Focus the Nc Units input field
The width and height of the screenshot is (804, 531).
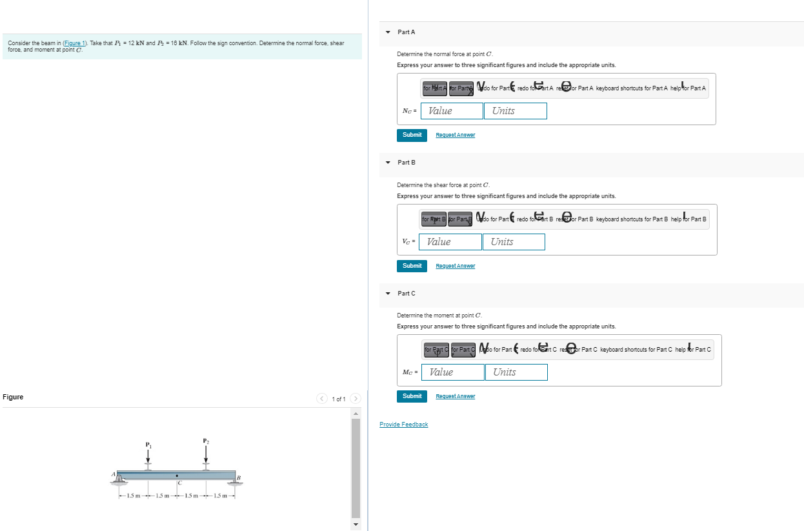point(516,111)
